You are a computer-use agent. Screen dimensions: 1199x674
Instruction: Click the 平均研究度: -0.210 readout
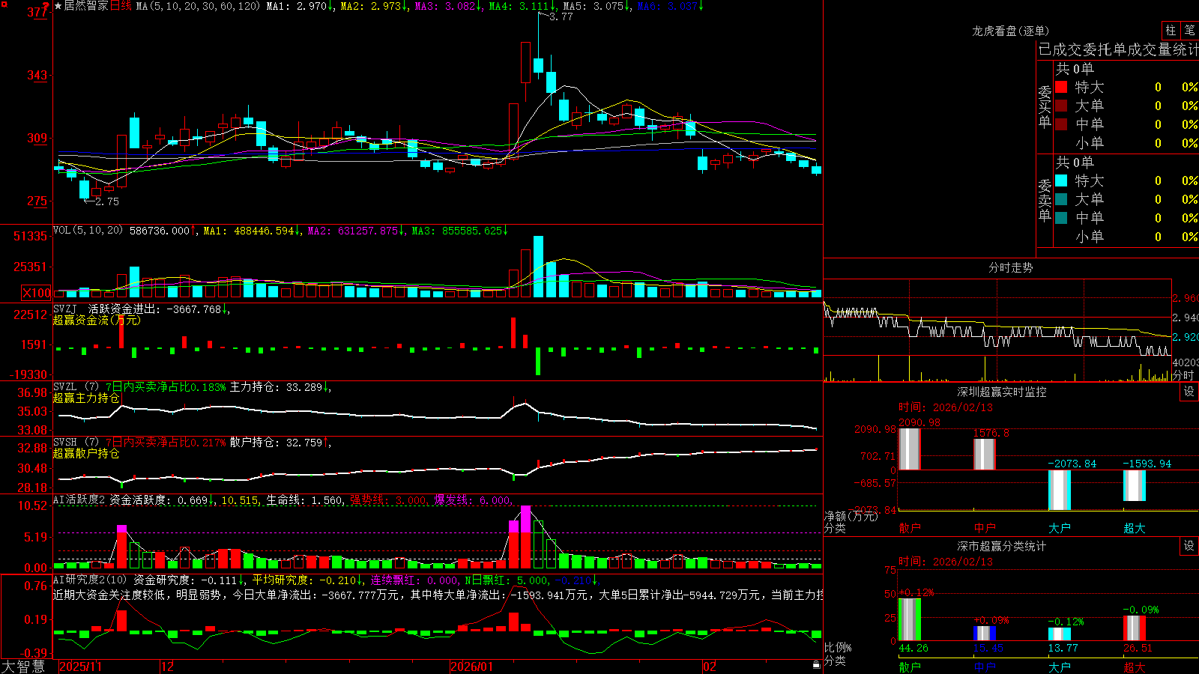pos(303,580)
